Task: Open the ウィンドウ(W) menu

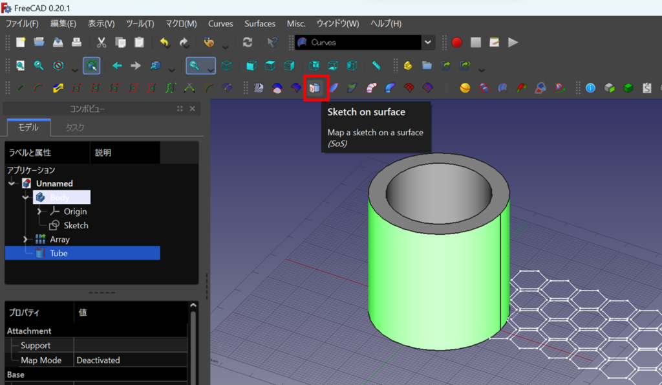Action: click(337, 24)
